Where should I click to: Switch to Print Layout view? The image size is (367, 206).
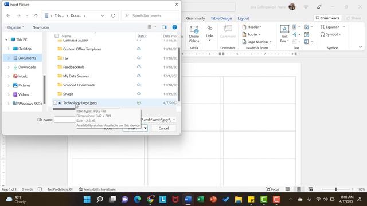point(299,189)
